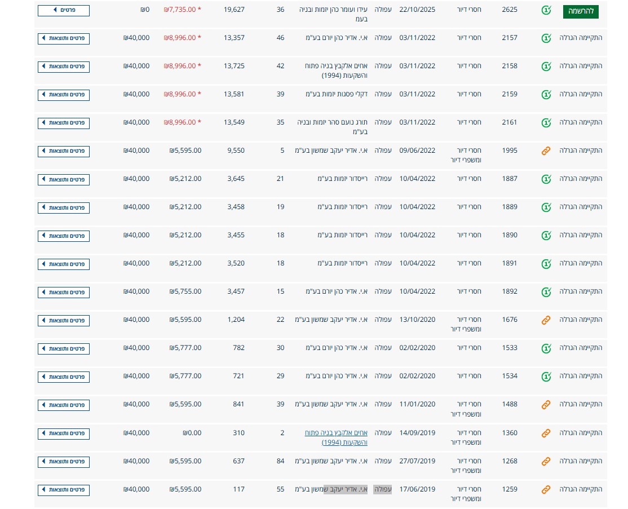Click the price ₪5,755.00 in row 1892
This screenshot has width=628, height=509.
tap(185, 291)
